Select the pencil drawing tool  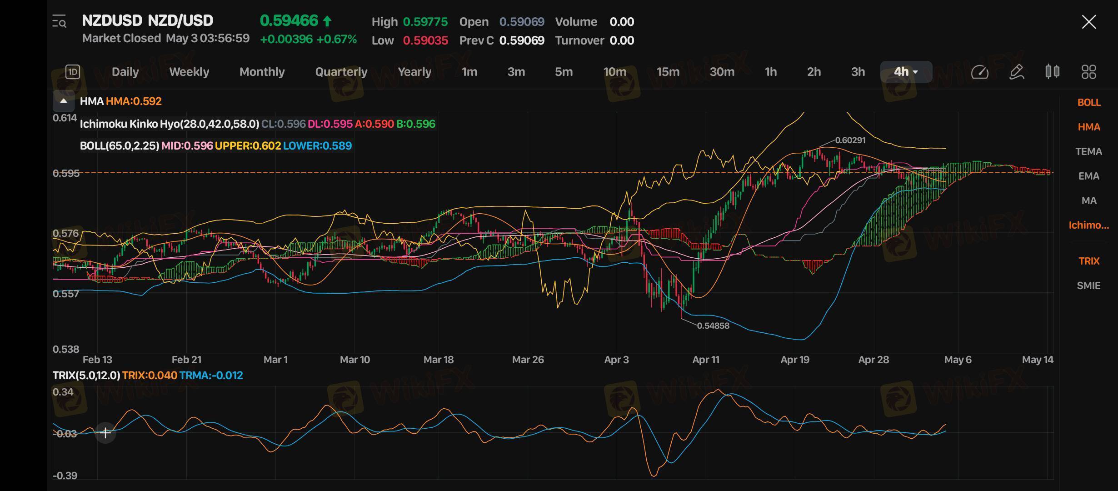point(1016,72)
